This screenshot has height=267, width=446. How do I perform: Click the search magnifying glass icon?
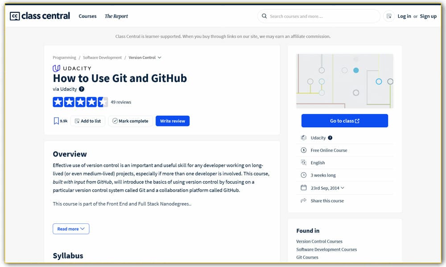265,16
